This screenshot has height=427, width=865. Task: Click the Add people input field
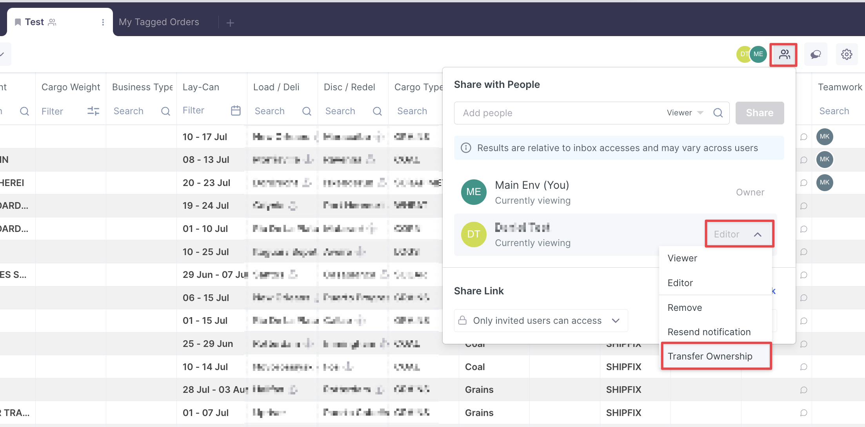pyautogui.click(x=557, y=113)
